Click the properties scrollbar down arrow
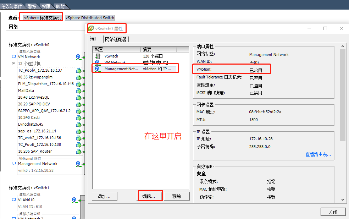This screenshot has width=349, height=219. (x=343, y=200)
